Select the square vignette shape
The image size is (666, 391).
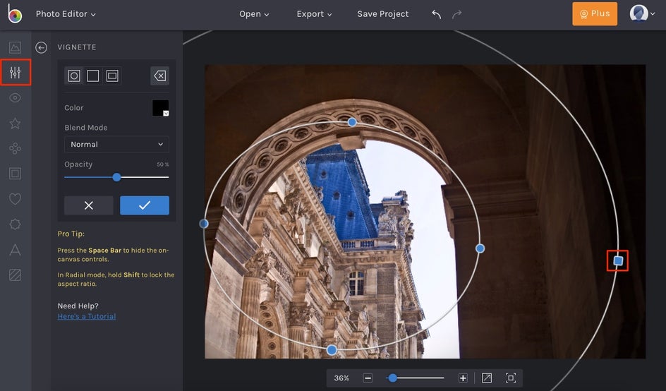93,76
